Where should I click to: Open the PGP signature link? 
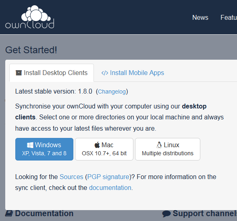pyautogui.click(x=108, y=177)
